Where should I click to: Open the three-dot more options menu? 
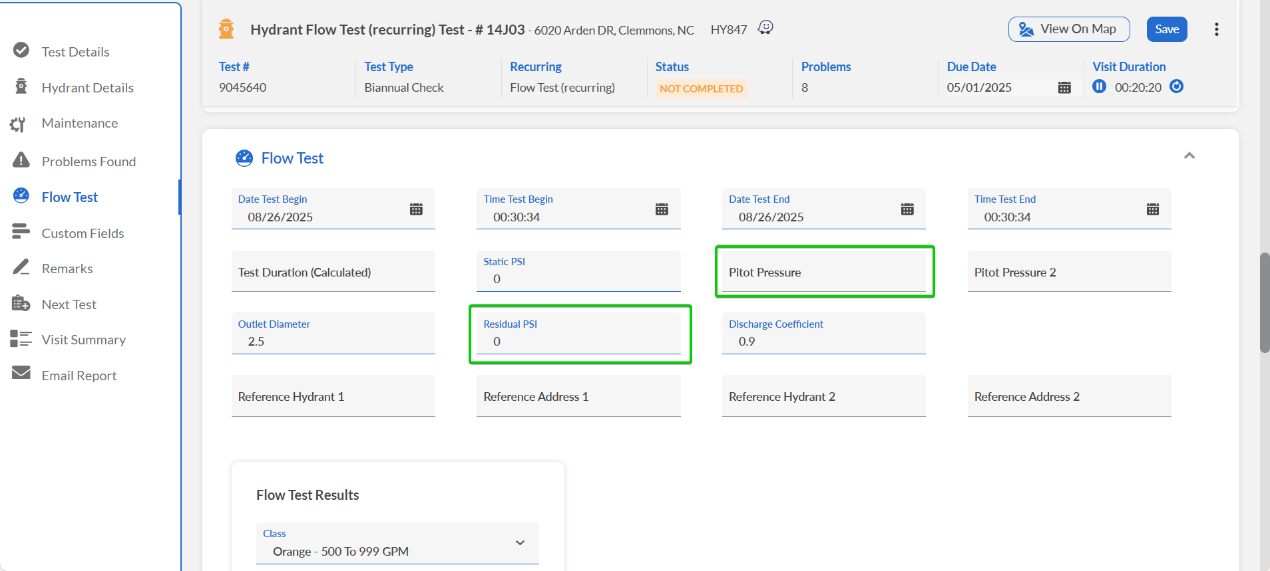pyautogui.click(x=1216, y=29)
